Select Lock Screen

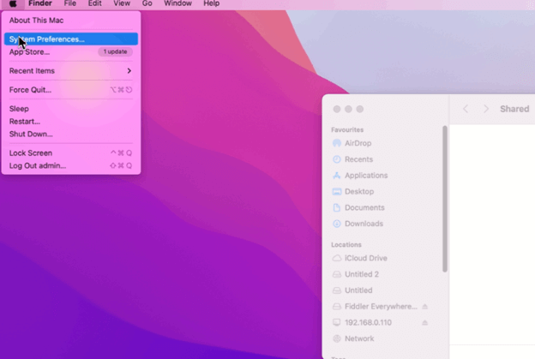[71, 153]
